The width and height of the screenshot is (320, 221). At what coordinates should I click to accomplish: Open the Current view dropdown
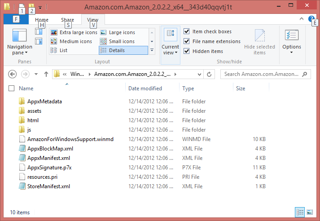click(x=171, y=45)
